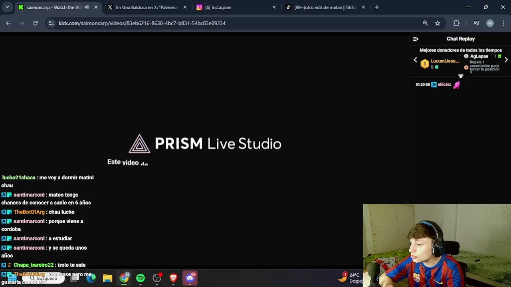Reload the Kick video page
511x287 pixels.
point(35,23)
